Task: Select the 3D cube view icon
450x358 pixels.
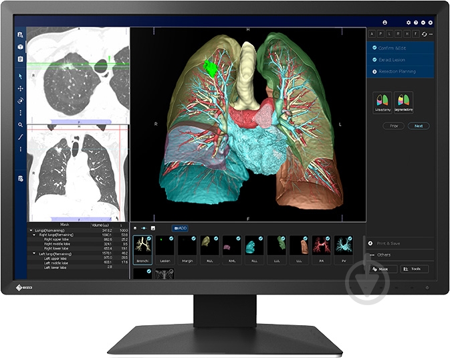Action: [x=20, y=47]
